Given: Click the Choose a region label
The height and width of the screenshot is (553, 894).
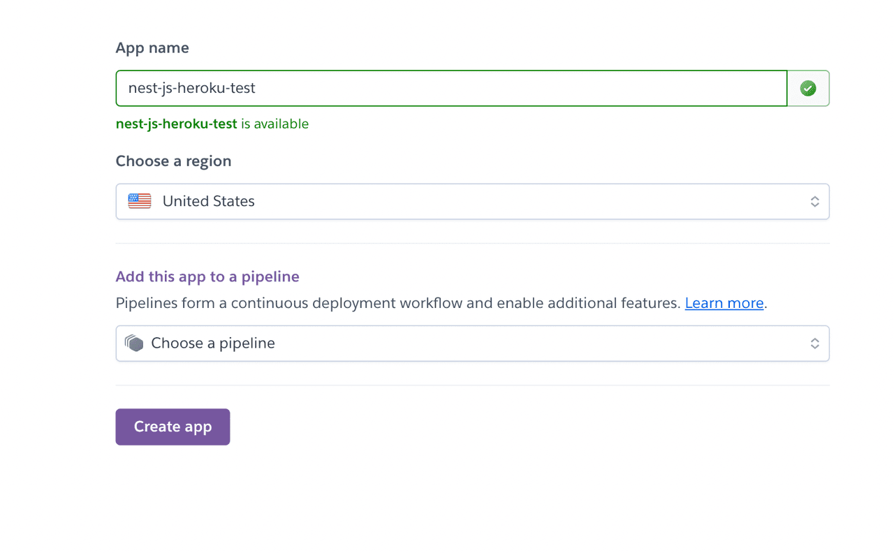Looking at the screenshot, I should tap(173, 161).
